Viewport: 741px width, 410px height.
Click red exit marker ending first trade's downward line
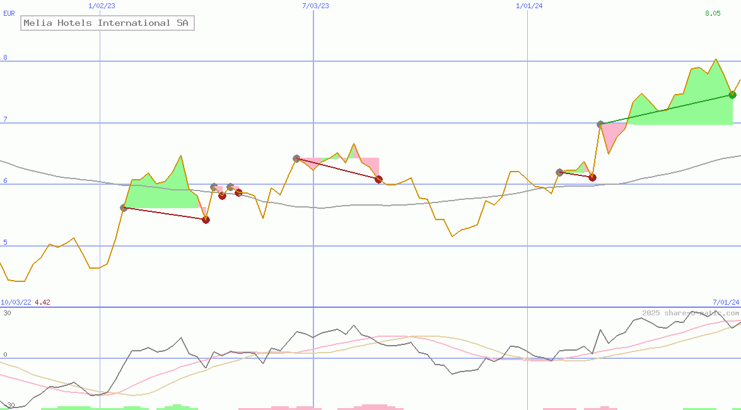(206, 220)
